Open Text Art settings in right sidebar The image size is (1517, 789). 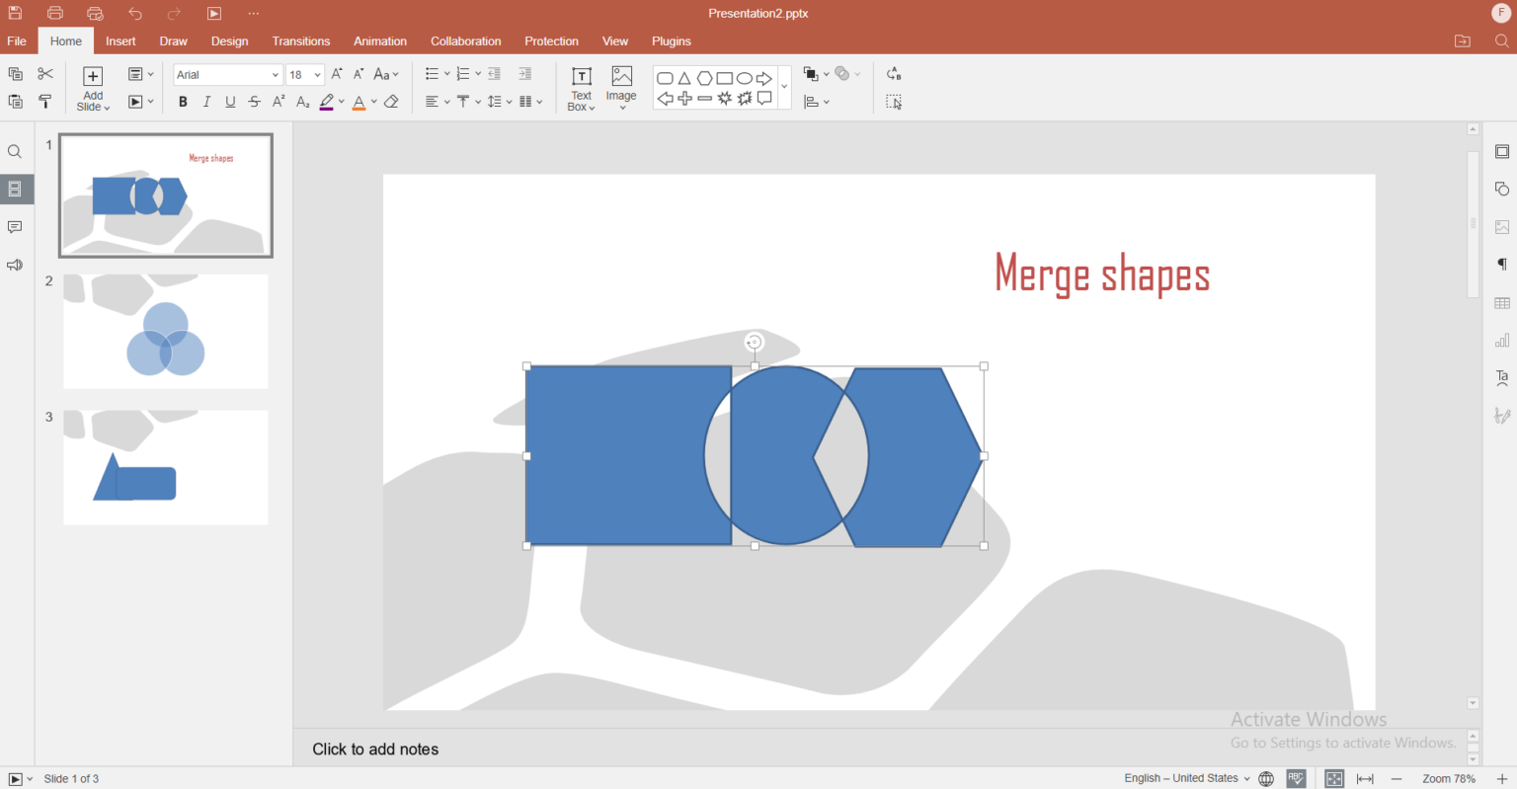[1502, 378]
